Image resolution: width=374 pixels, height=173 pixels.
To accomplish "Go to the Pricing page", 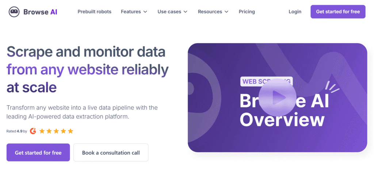I will pos(247,12).
